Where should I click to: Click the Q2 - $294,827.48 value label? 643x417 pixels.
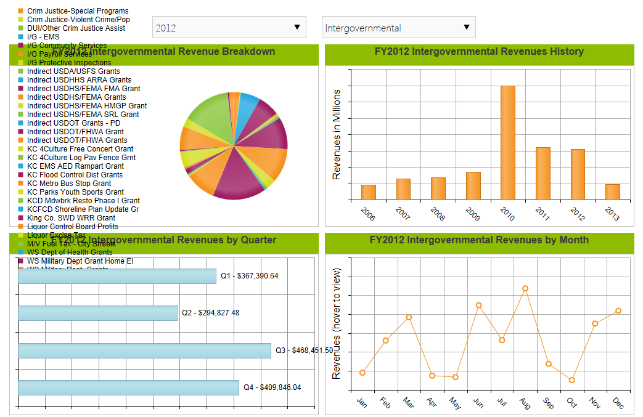click(x=210, y=312)
